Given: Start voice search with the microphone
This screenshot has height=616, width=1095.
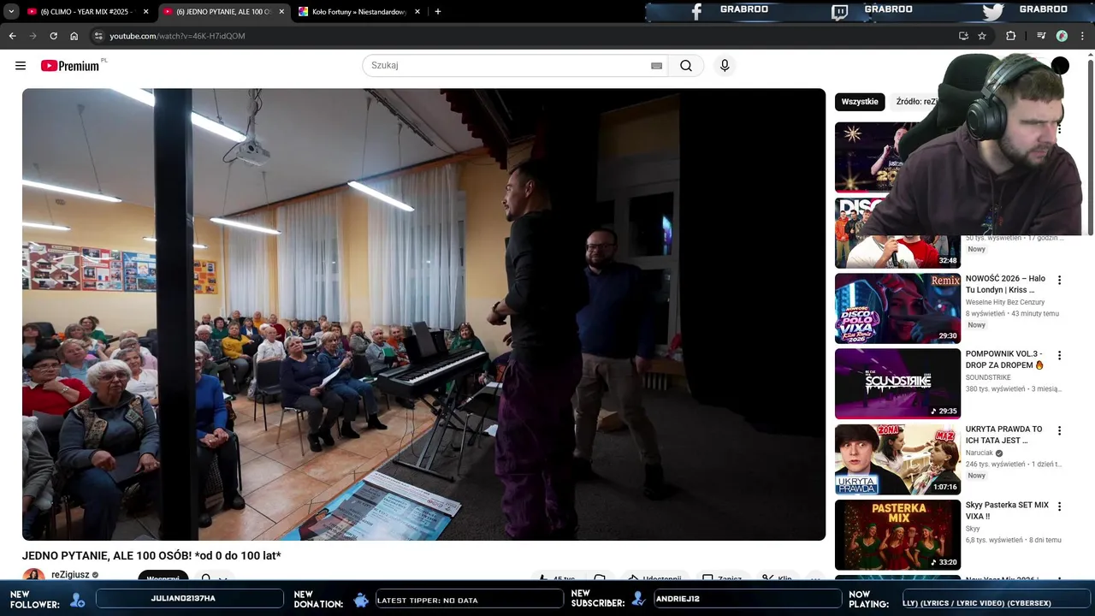Looking at the screenshot, I should (725, 66).
